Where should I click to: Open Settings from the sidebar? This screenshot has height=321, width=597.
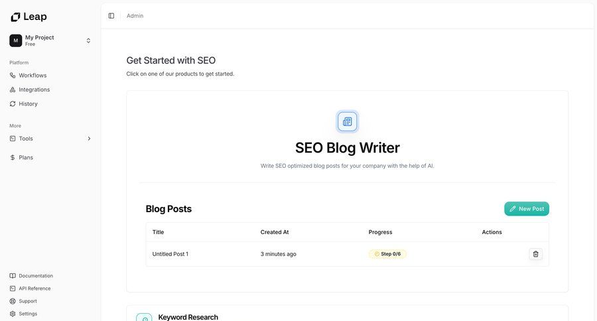(x=28, y=314)
